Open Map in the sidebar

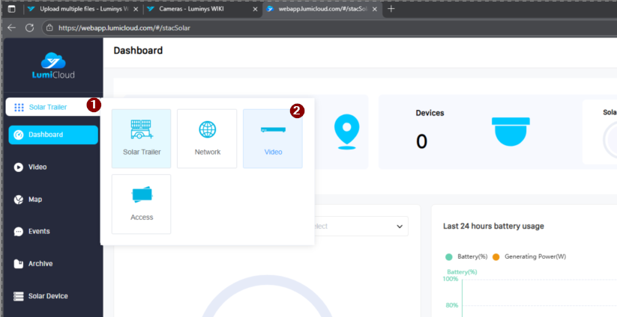click(34, 200)
